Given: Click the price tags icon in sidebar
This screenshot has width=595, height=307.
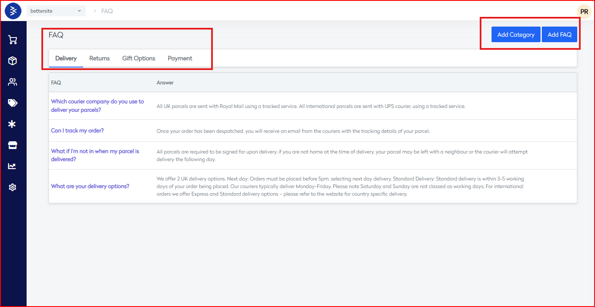Looking at the screenshot, I should pyautogui.click(x=13, y=103).
